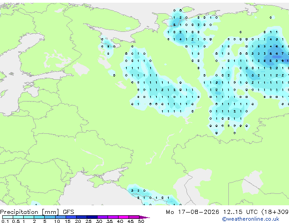
Task: Click the "40" legend scale label
Action: tap(120, 221)
